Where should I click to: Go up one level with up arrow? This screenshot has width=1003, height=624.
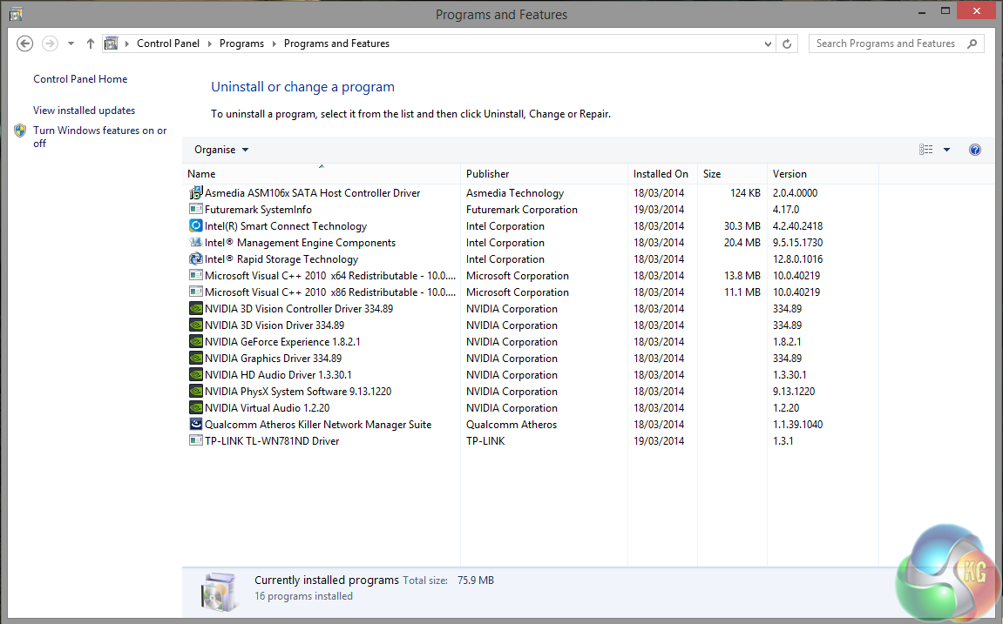click(x=91, y=44)
